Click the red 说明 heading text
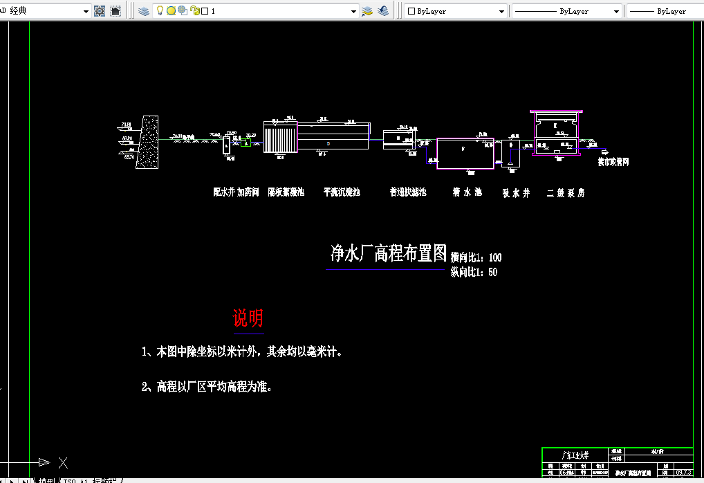 tap(248, 318)
